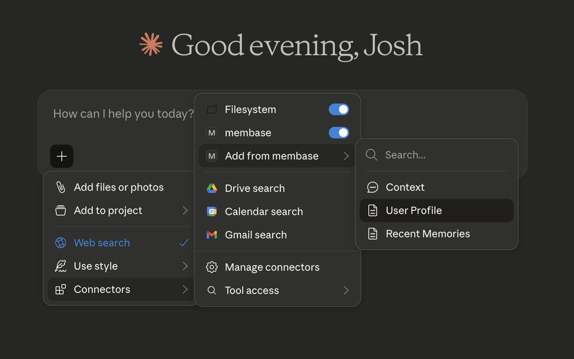Screen dimensions: 574x359
Task: Click the membase label text
Action: coord(248,133)
